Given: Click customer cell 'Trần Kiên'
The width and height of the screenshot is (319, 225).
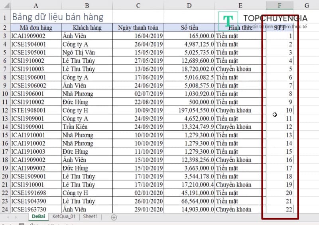Looking at the screenshot, I should pyautogui.click(x=87, y=127).
